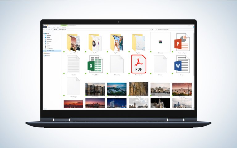
Task: Expand the This PC tree node
Action: tap(44, 34)
